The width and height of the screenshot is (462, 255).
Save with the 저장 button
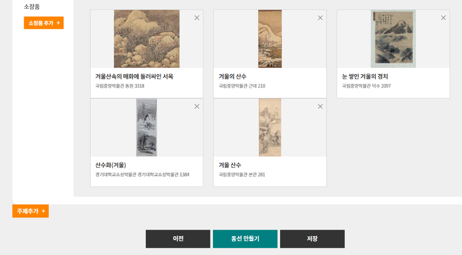pos(312,239)
